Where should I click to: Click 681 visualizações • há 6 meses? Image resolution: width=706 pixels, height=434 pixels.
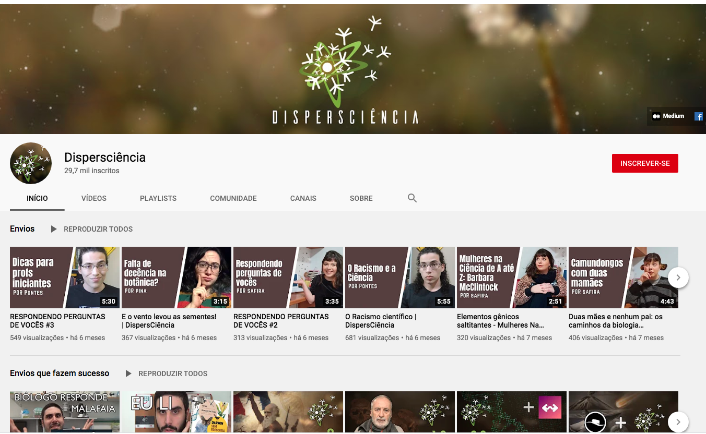393,337
